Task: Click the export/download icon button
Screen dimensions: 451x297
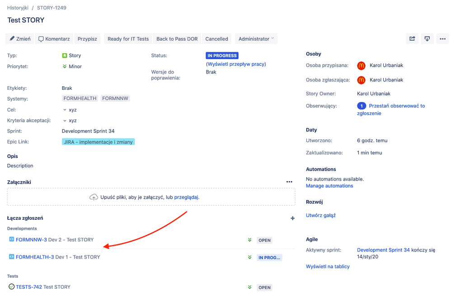Action: point(427,39)
